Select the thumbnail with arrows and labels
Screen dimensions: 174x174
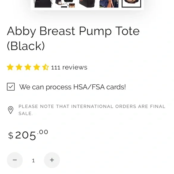(x=65, y=4)
